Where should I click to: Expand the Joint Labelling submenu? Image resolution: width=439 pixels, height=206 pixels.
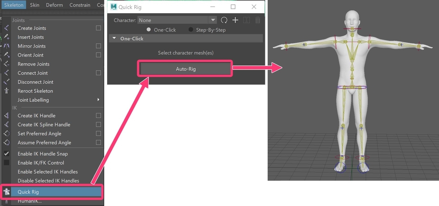pyautogui.click(x=98, y=100)
